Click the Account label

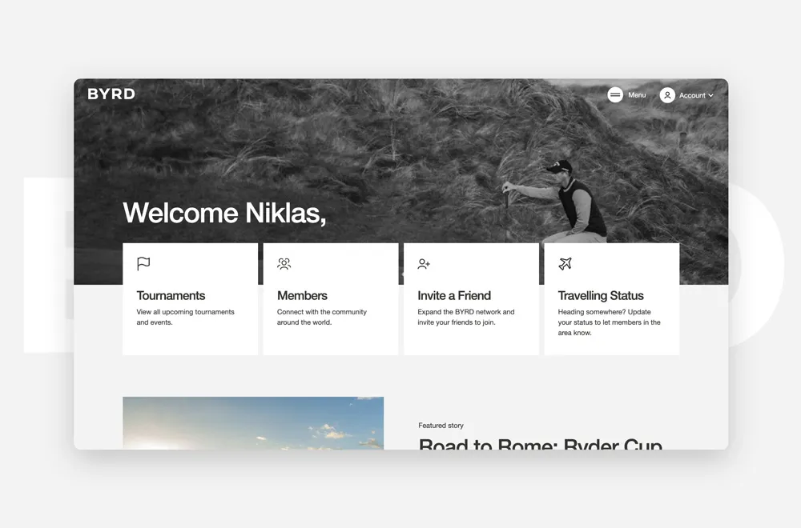692,95
